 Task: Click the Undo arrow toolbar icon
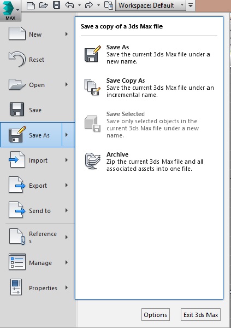pyautogui.click(x=69, y=5)
